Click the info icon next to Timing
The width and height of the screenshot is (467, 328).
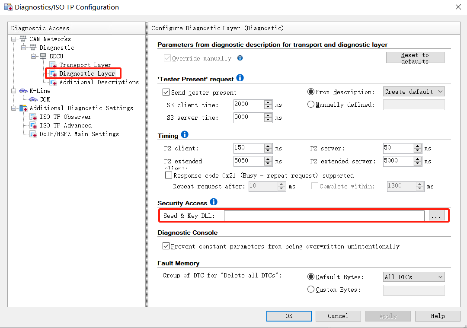(185, 134)
